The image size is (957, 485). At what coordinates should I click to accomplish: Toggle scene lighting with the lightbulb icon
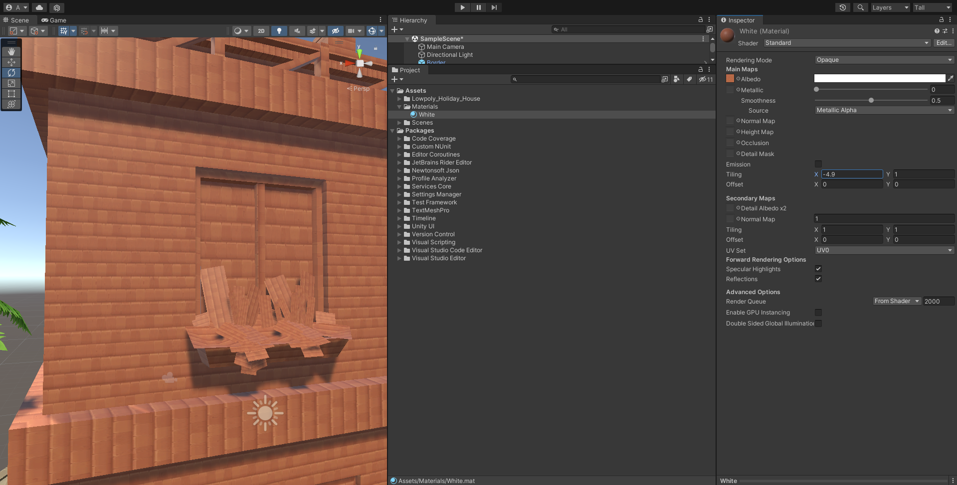279,31
